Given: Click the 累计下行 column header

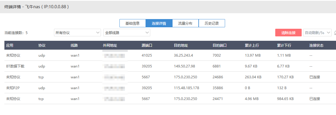Looking at the screenshot, I should coord(284,45).
